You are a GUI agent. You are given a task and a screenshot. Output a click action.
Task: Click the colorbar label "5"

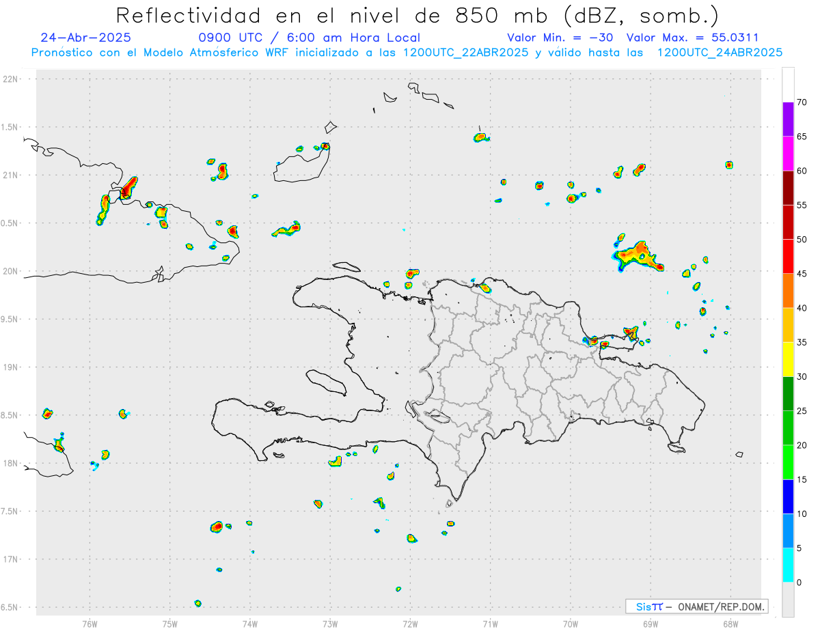pyautogui.click(x=799, y=548)
